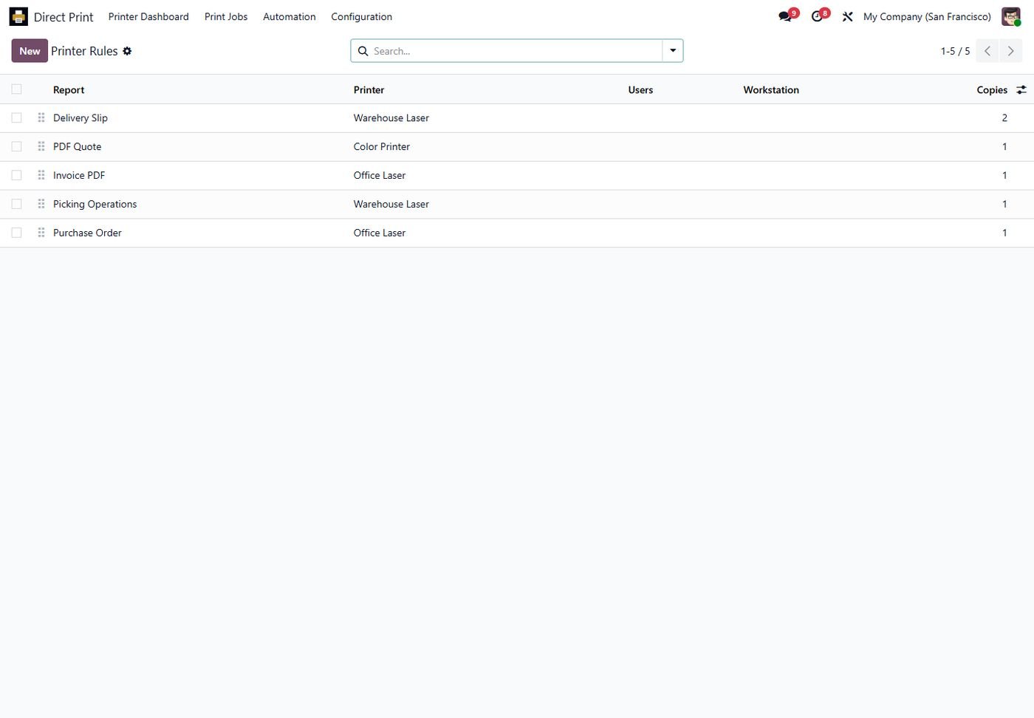Open the conversations chat bubble icon

[x=785, y=16]
